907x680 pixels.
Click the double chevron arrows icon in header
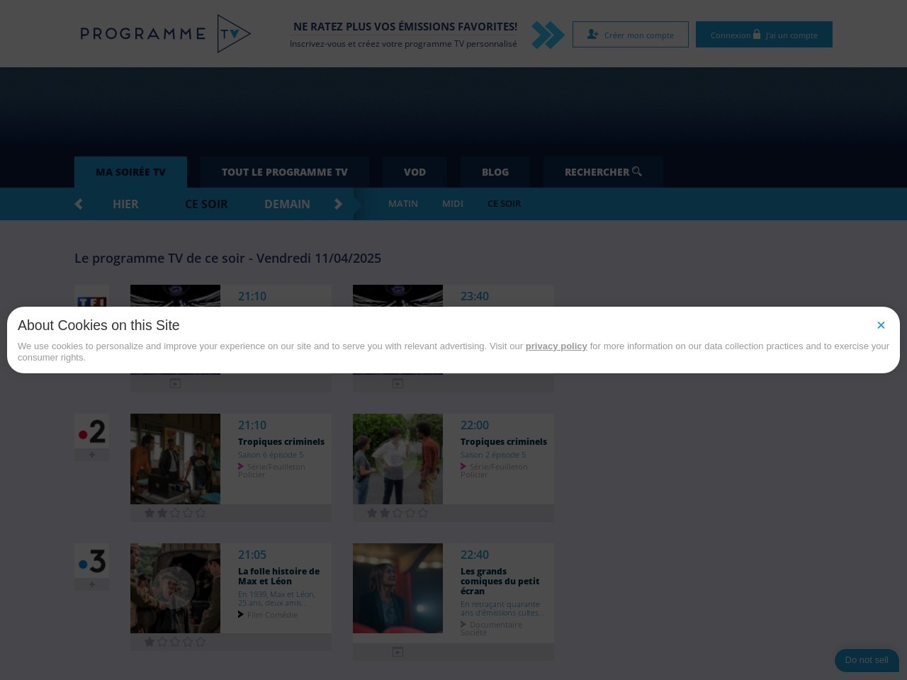(x=548, y=35)
